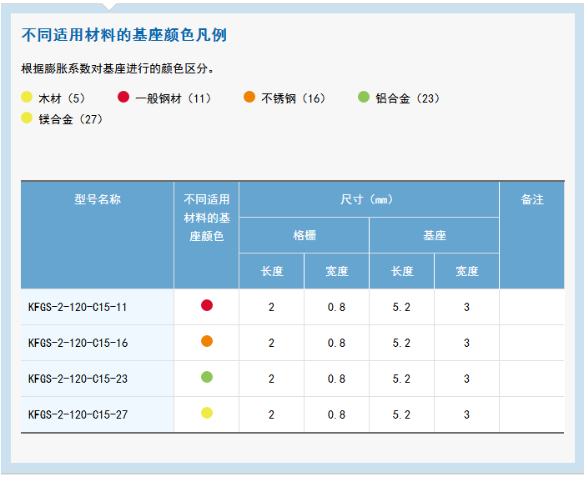The image size is (584, 477).
Task: Click the yellow dot next to 木材 (5)
Action: pyautogui.click(x=27, y=97)
